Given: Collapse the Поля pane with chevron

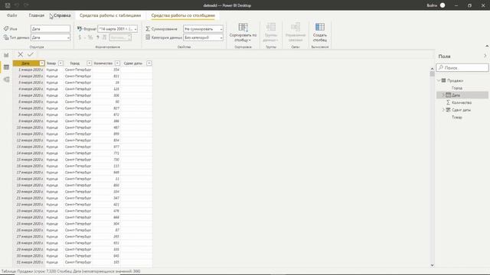Looking at the screenshot, I should [x=485, y=56].
